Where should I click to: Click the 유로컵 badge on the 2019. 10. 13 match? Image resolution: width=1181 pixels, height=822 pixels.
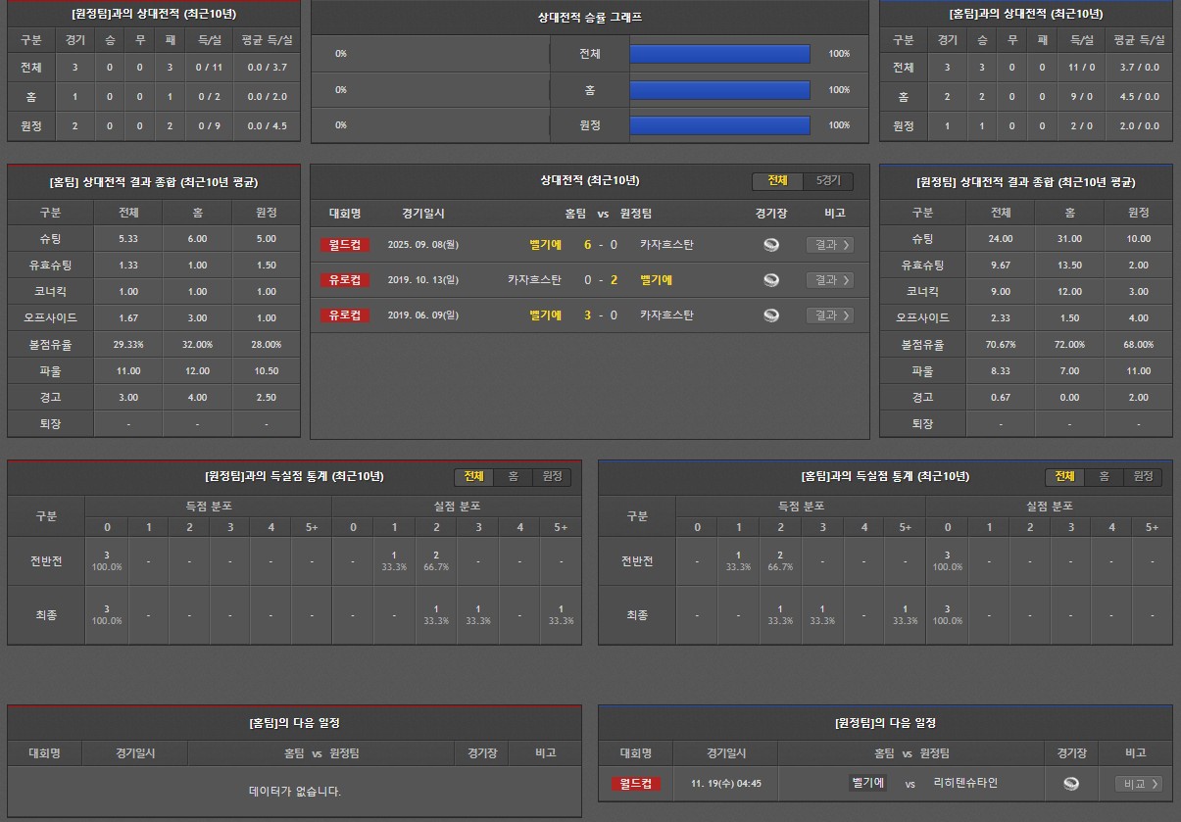pyautogui.click(x=345, y=280)
